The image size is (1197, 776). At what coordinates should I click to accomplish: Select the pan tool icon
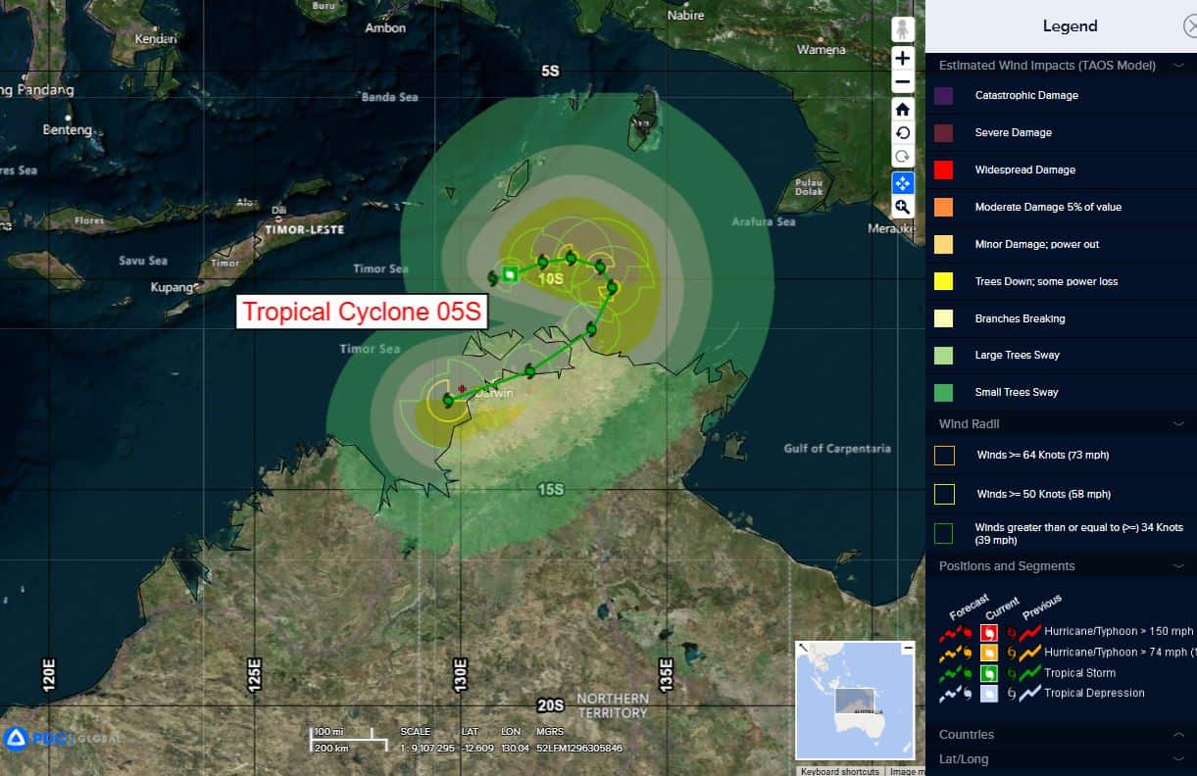903,182
